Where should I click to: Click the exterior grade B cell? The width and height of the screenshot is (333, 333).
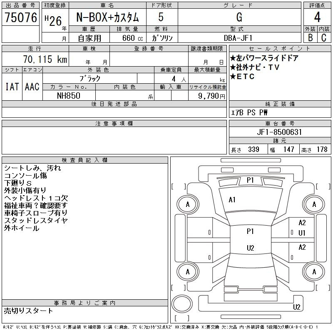(310, 38)
